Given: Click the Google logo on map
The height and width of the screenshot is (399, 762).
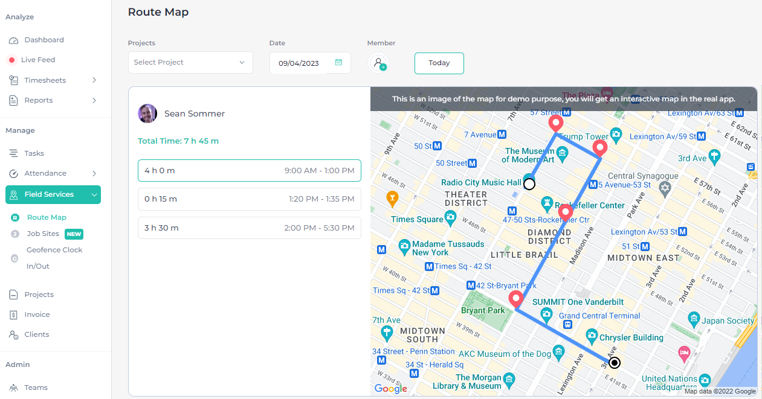Looking at the screenshot, I should click(x=390, y=389).
